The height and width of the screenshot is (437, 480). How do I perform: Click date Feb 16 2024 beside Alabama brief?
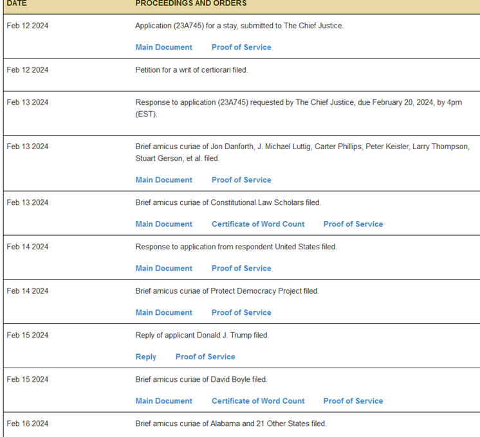point(28,424)
